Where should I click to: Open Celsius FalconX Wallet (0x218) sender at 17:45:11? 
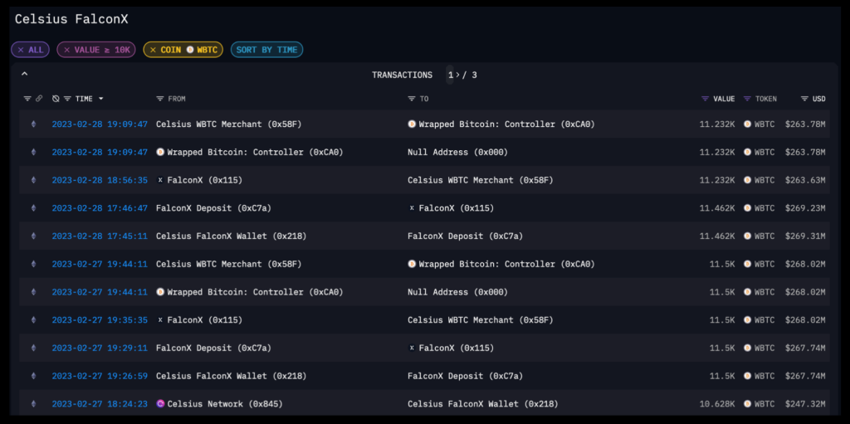pos(231,236)
